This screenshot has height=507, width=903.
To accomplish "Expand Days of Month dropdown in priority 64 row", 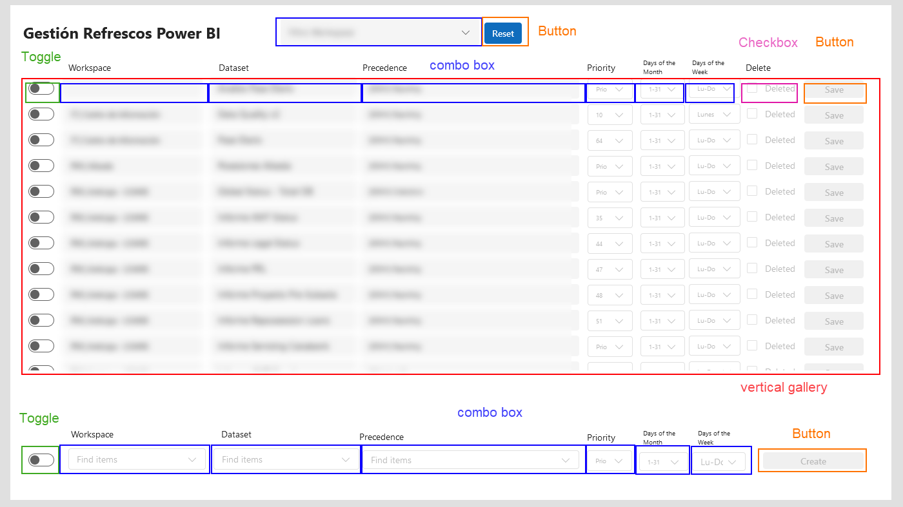I will [662, 140].
